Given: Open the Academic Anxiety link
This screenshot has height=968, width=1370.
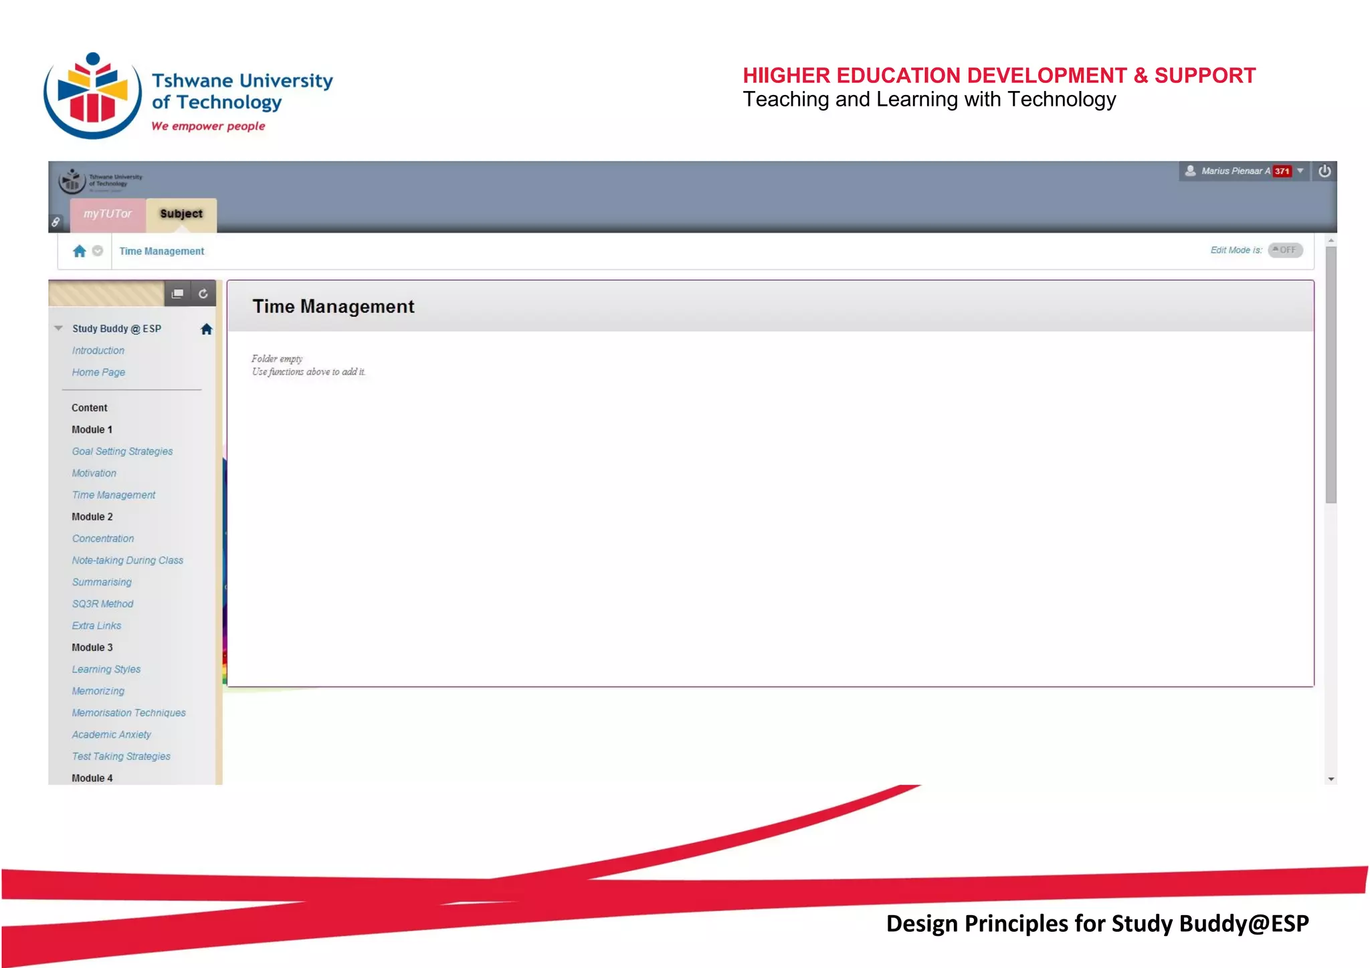Looking at the screenshot, I should click(112, 735).
